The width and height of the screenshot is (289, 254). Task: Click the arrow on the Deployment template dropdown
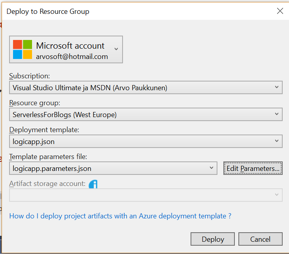coord(276,141)
